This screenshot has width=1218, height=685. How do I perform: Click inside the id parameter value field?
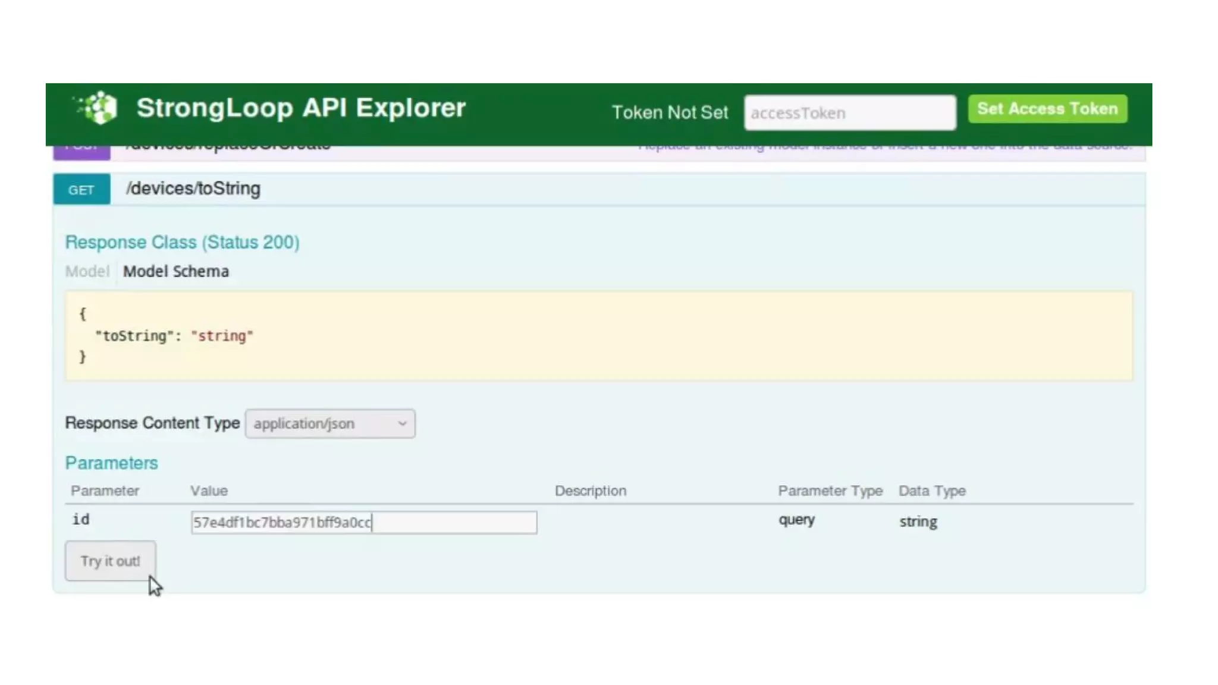(x=363, y=523)
